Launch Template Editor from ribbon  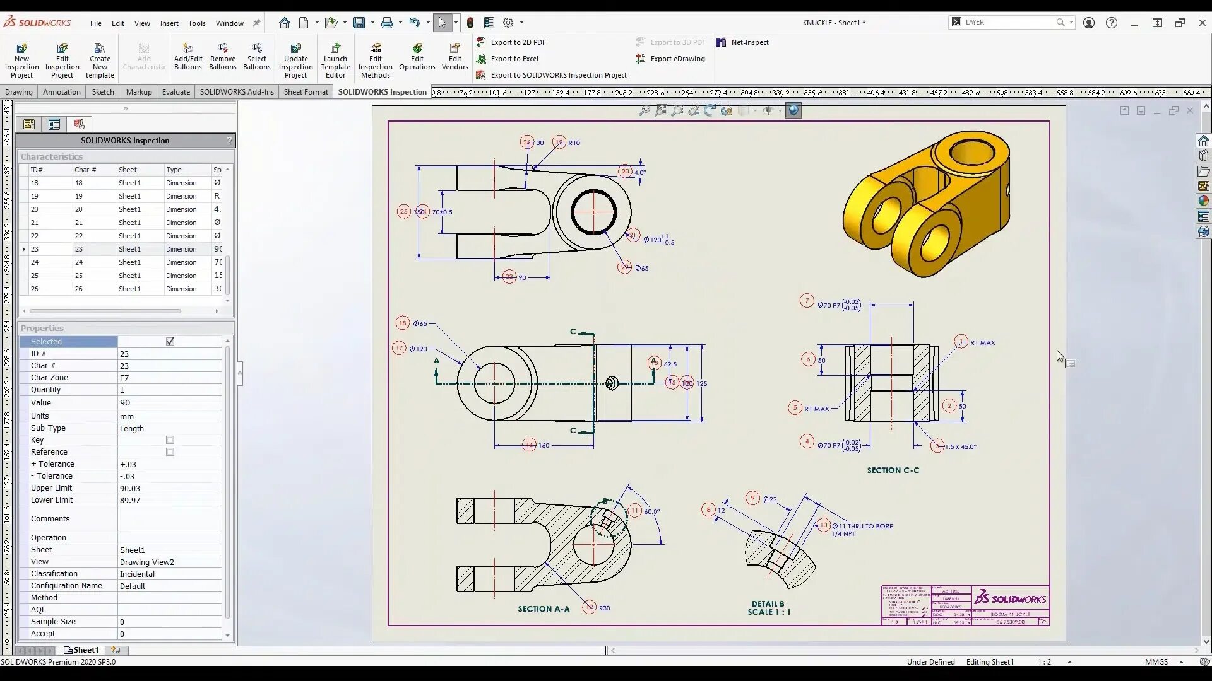335,49
